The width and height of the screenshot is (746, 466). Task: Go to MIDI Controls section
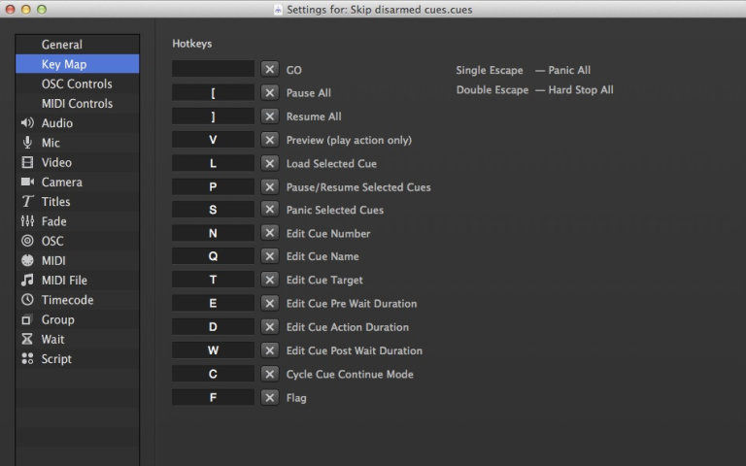pos(76,104)
